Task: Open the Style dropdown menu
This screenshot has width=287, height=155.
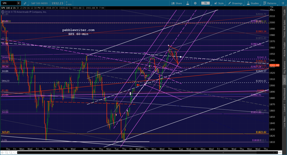Action: [x=219, y=3]
